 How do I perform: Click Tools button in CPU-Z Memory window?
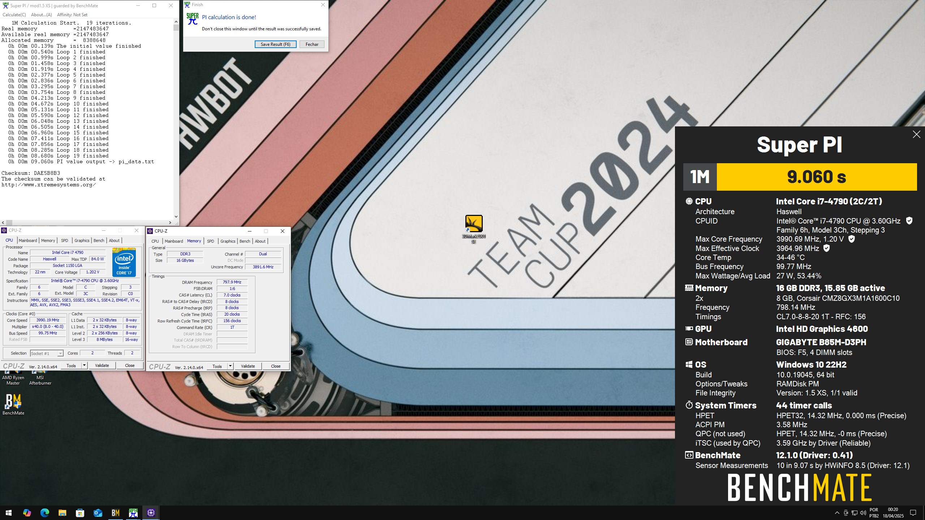[x=217, y=366]
